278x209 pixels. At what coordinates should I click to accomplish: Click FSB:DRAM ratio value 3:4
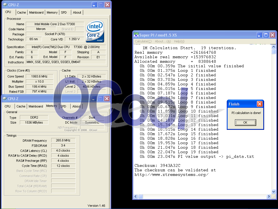pos(63,145)
